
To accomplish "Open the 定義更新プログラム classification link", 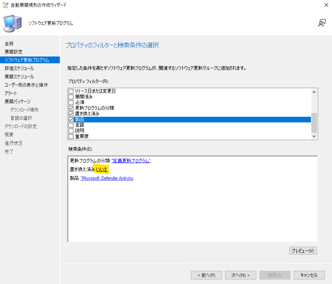I will (131, 160).
